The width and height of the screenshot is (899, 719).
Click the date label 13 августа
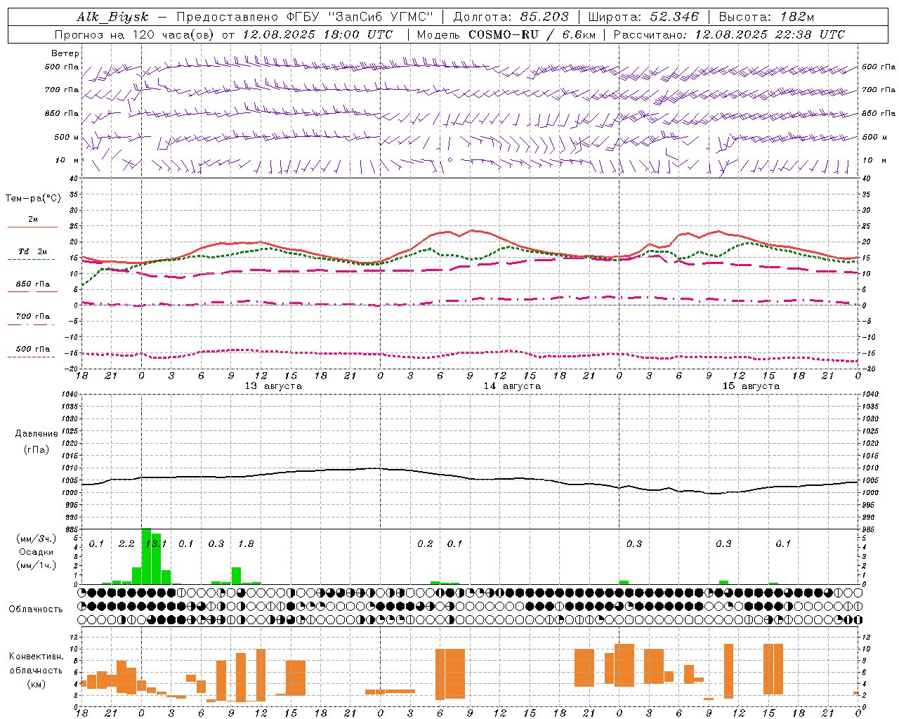click(273, 386)
